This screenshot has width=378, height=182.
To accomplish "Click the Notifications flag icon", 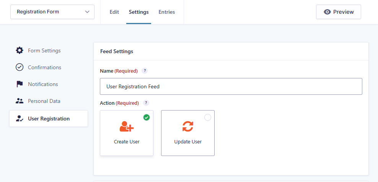I will (x=19, y=84).
